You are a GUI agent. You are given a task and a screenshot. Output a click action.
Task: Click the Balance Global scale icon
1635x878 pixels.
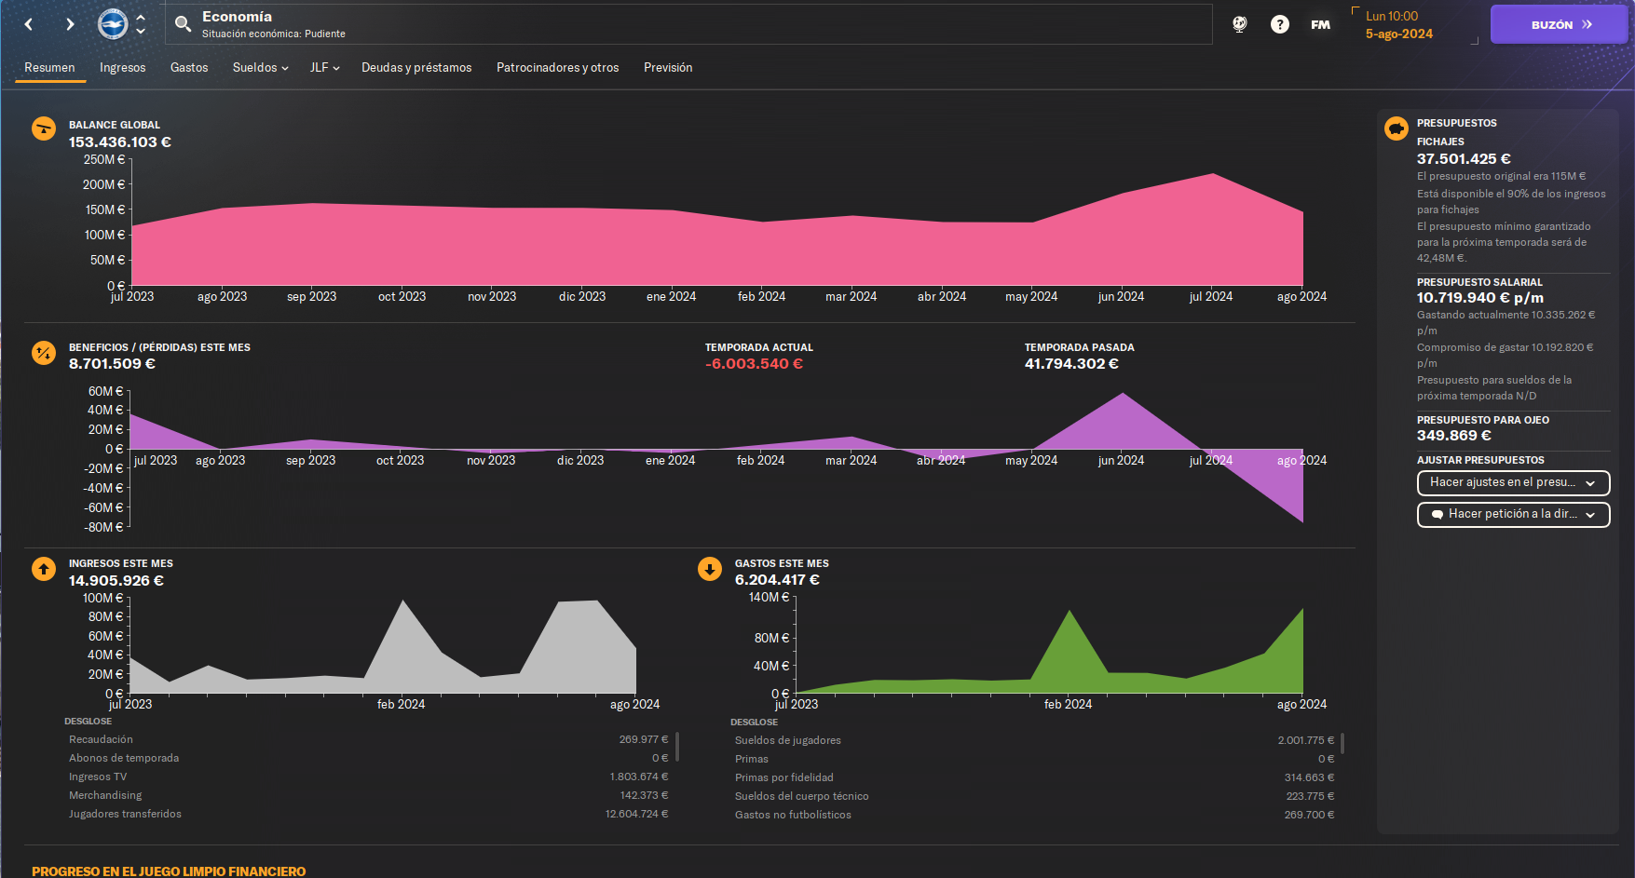tap(44, 128)
